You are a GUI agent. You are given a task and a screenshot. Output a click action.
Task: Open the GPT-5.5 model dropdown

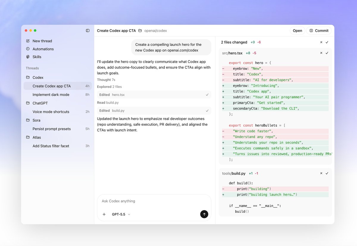pos(121,214)
